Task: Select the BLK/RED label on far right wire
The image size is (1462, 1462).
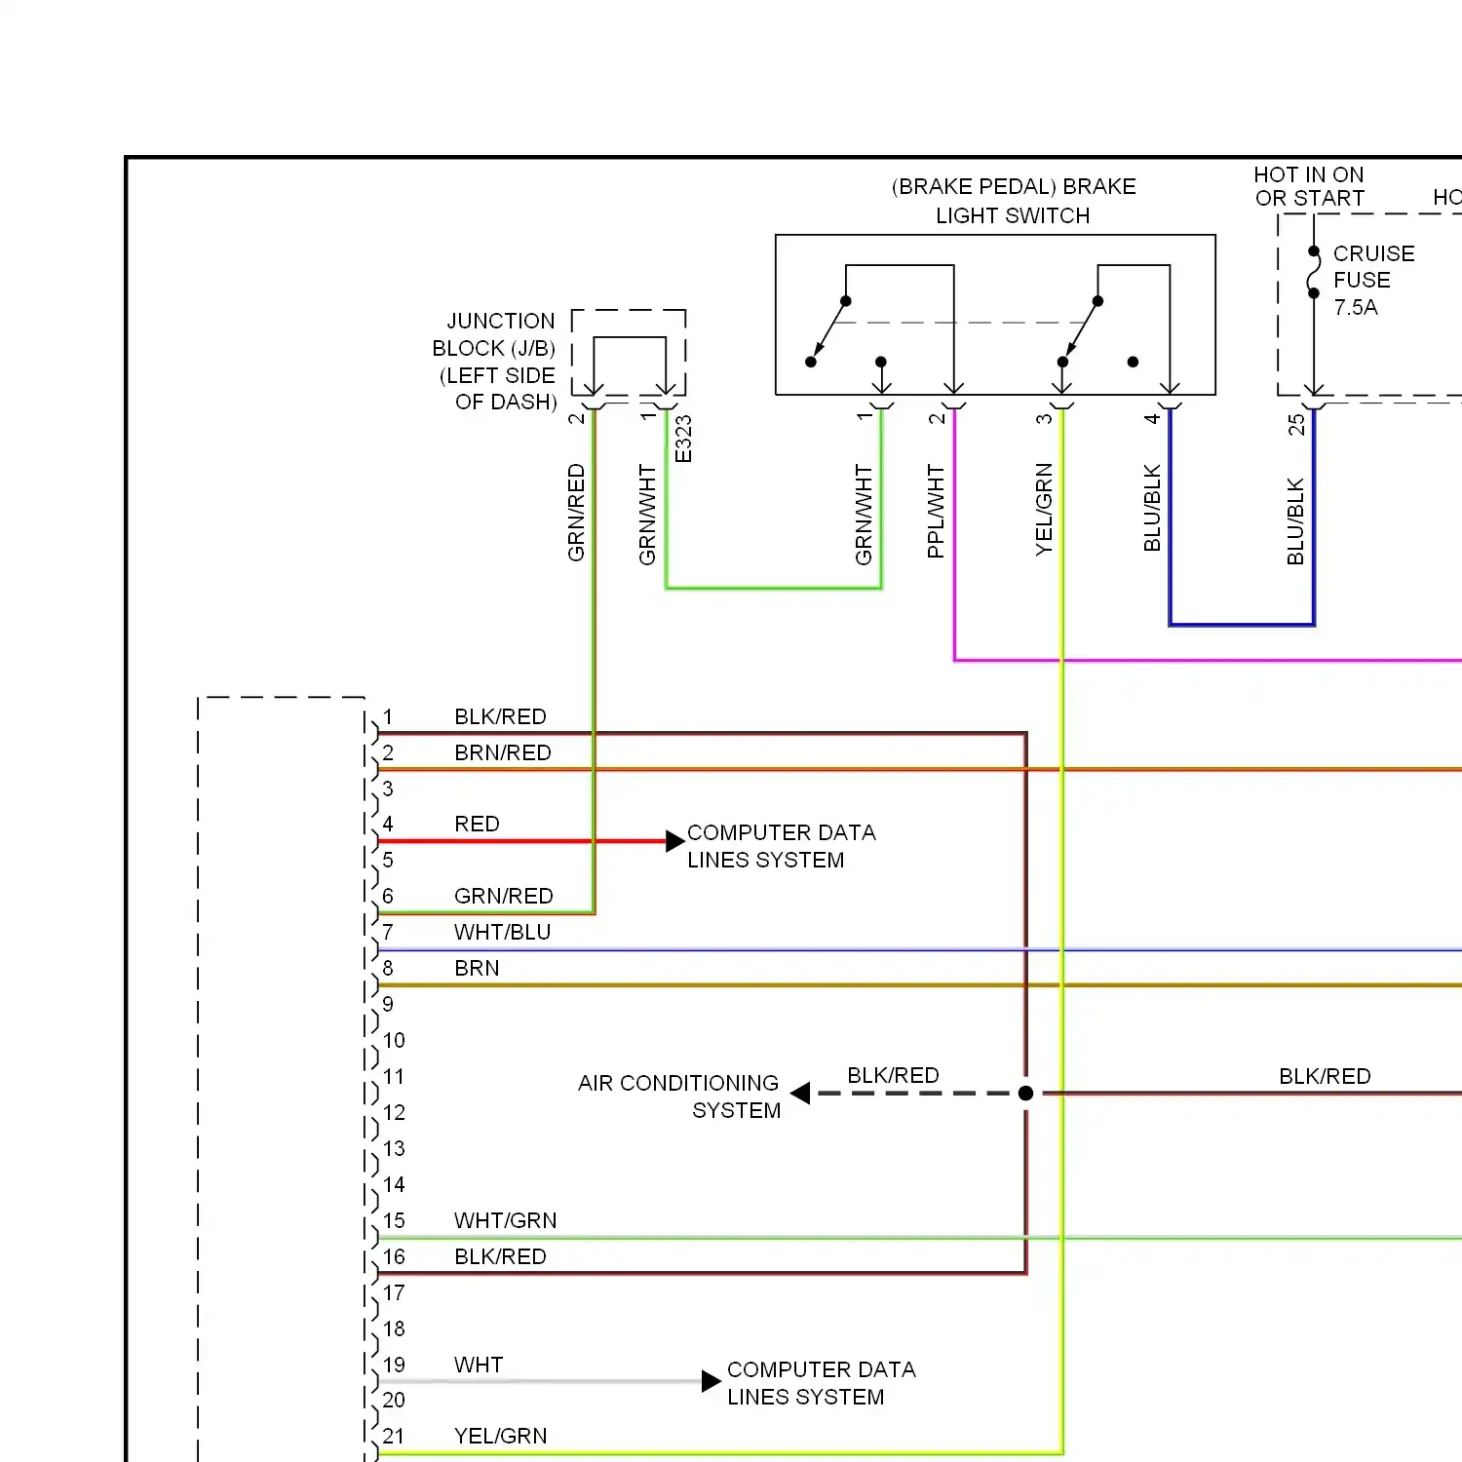Action: click(1325, 1076)
